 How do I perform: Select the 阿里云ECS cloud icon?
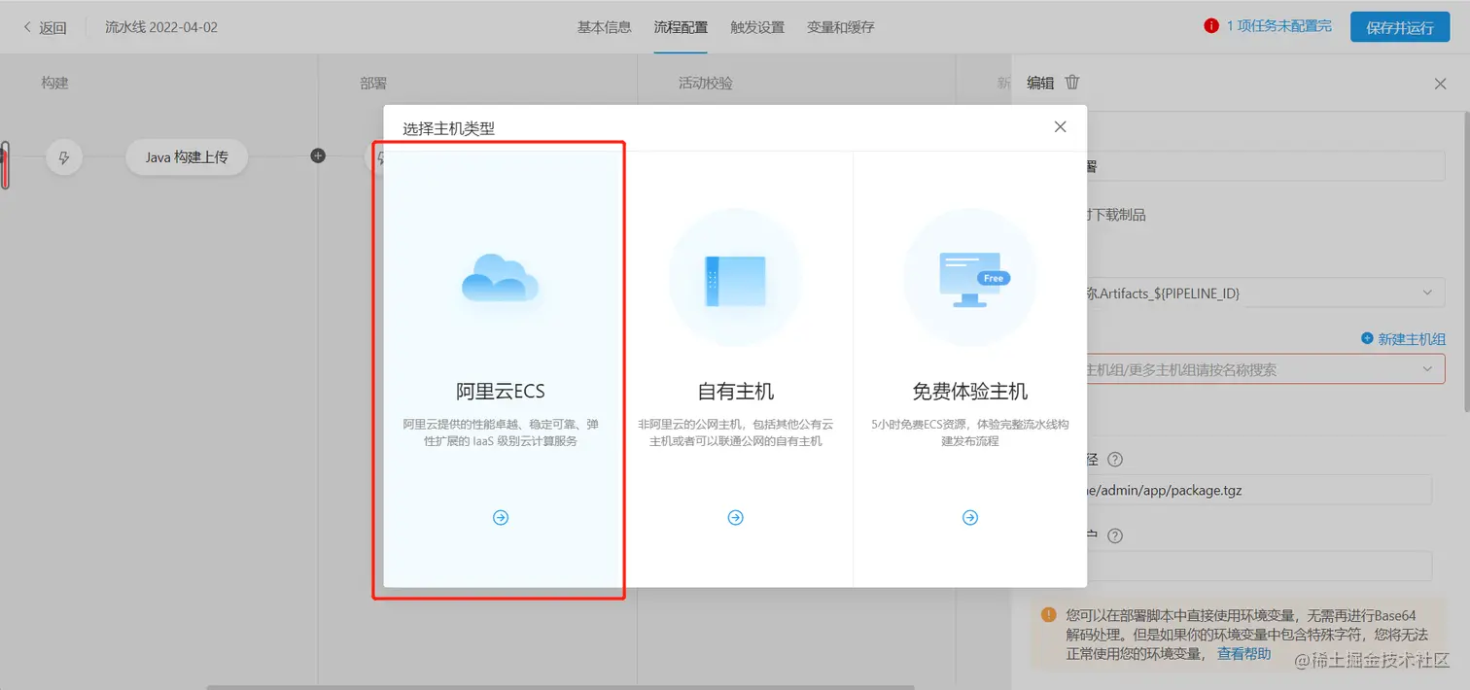[x=500, y=277]
